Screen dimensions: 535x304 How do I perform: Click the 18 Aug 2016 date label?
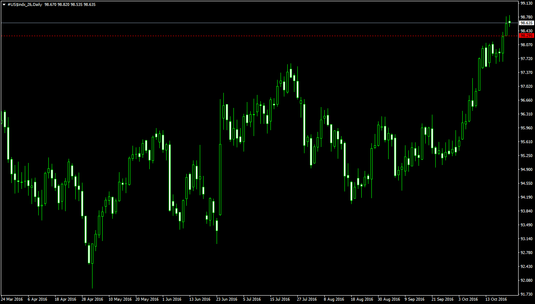point(362,299)
